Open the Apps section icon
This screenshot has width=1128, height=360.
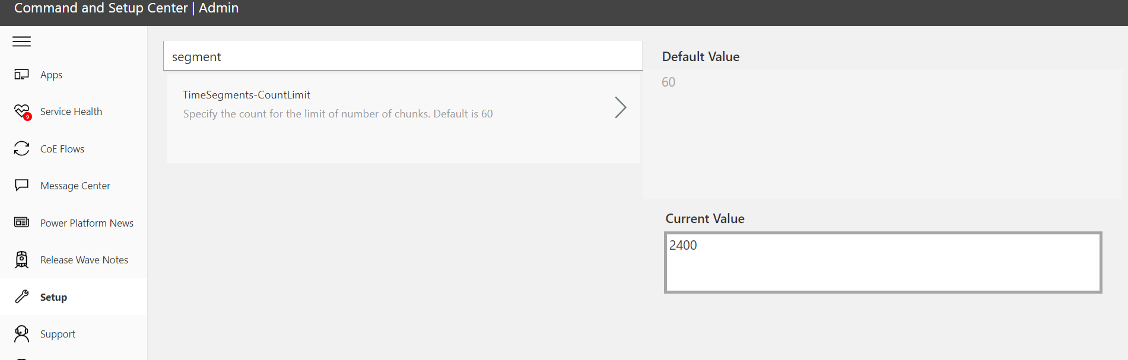click(x=21, y=74)
